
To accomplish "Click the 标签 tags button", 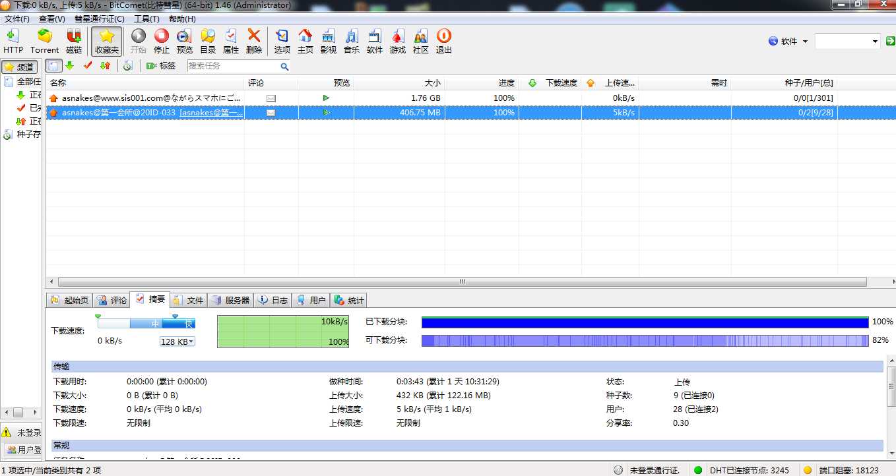I will click(x=161, y=66).
